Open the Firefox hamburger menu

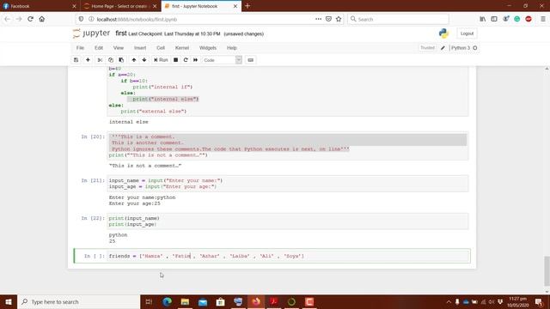pyautogui.click(x=542, y=19)
